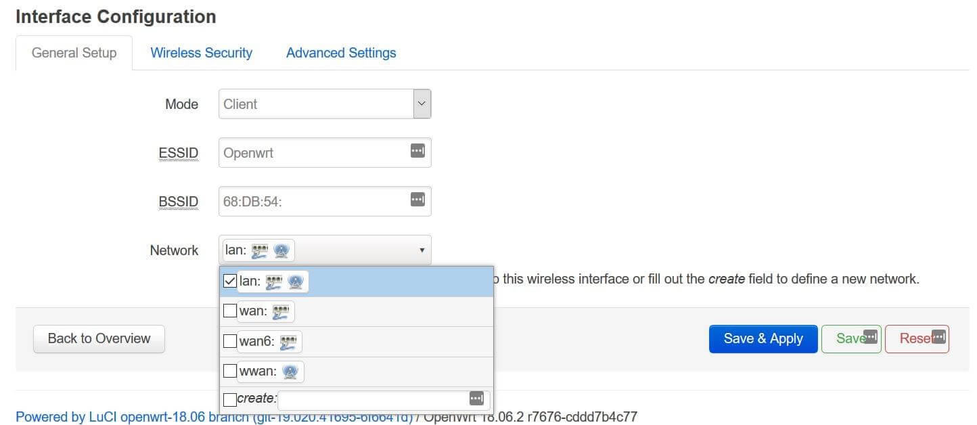
Task: Uncheck the lan network checkbox
Action: point(229,280)
